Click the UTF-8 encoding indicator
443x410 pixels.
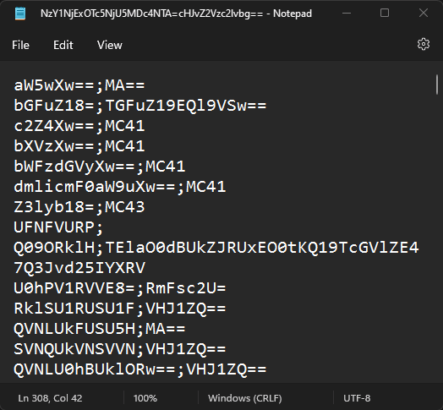(357, 398)
